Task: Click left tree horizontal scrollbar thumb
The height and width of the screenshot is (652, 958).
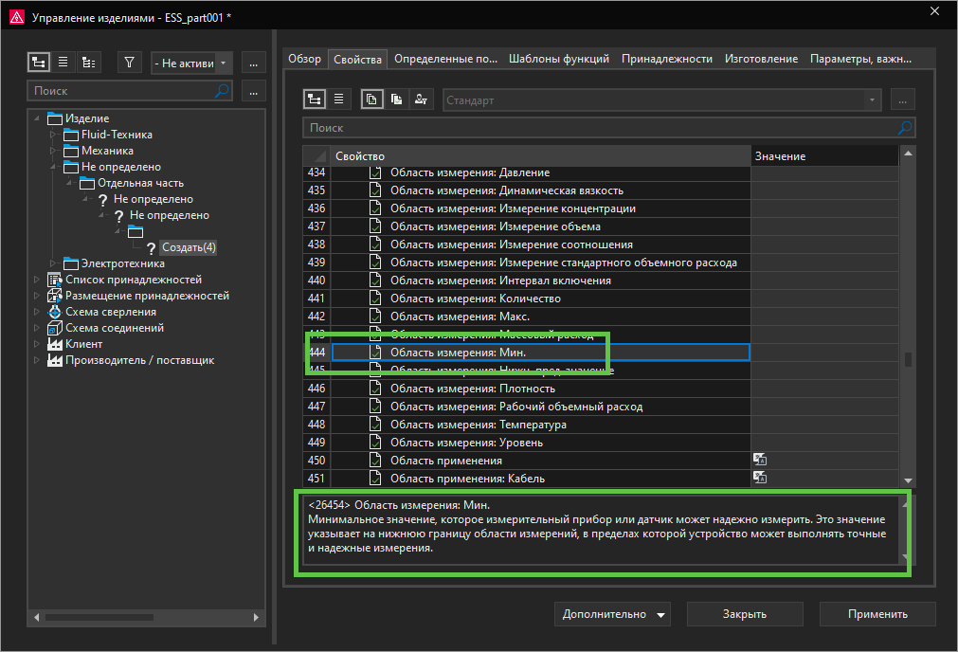Action: point(99,617)
